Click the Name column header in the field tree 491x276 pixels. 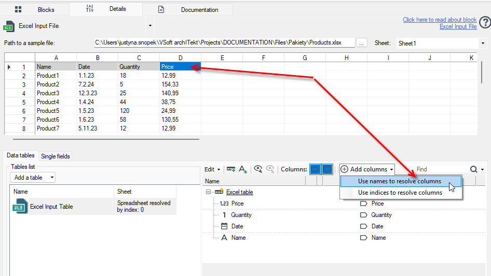pyautogui.click(x=254, y=181)
